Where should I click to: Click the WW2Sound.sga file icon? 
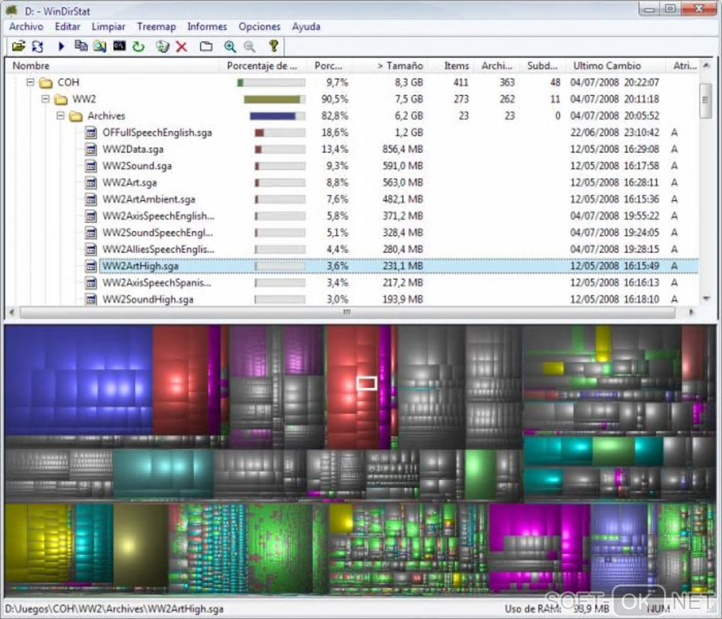point(91,166)
